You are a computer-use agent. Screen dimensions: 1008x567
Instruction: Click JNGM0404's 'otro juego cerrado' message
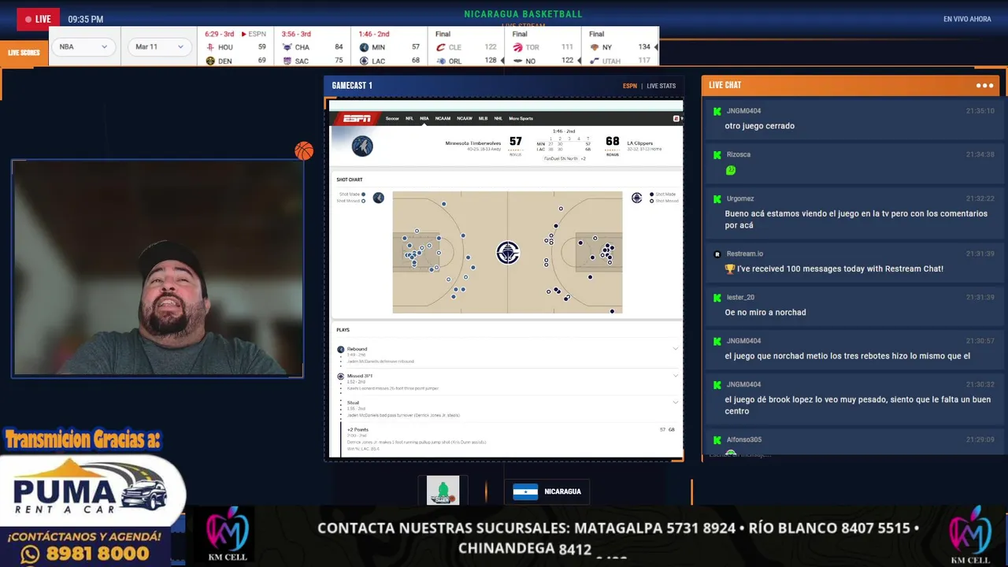(759, 126)
